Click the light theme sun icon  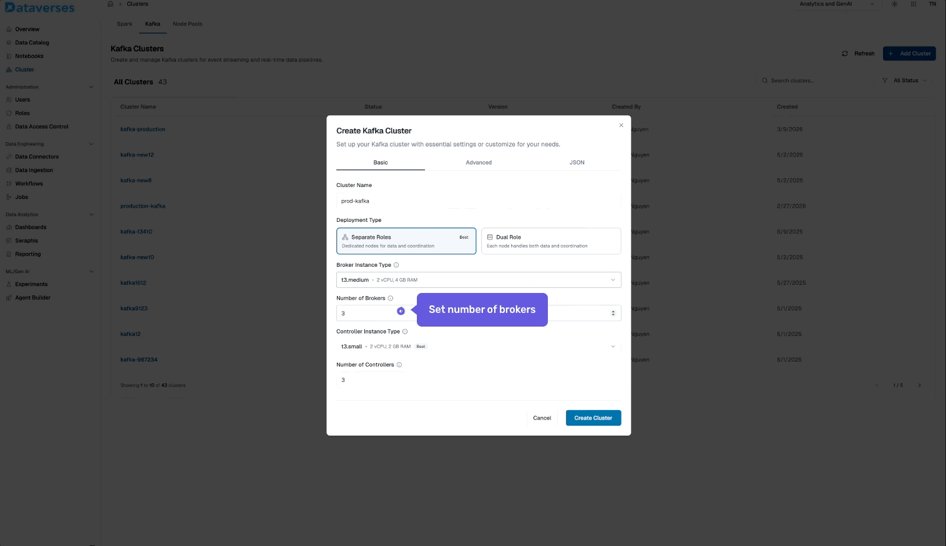[895, 4]
